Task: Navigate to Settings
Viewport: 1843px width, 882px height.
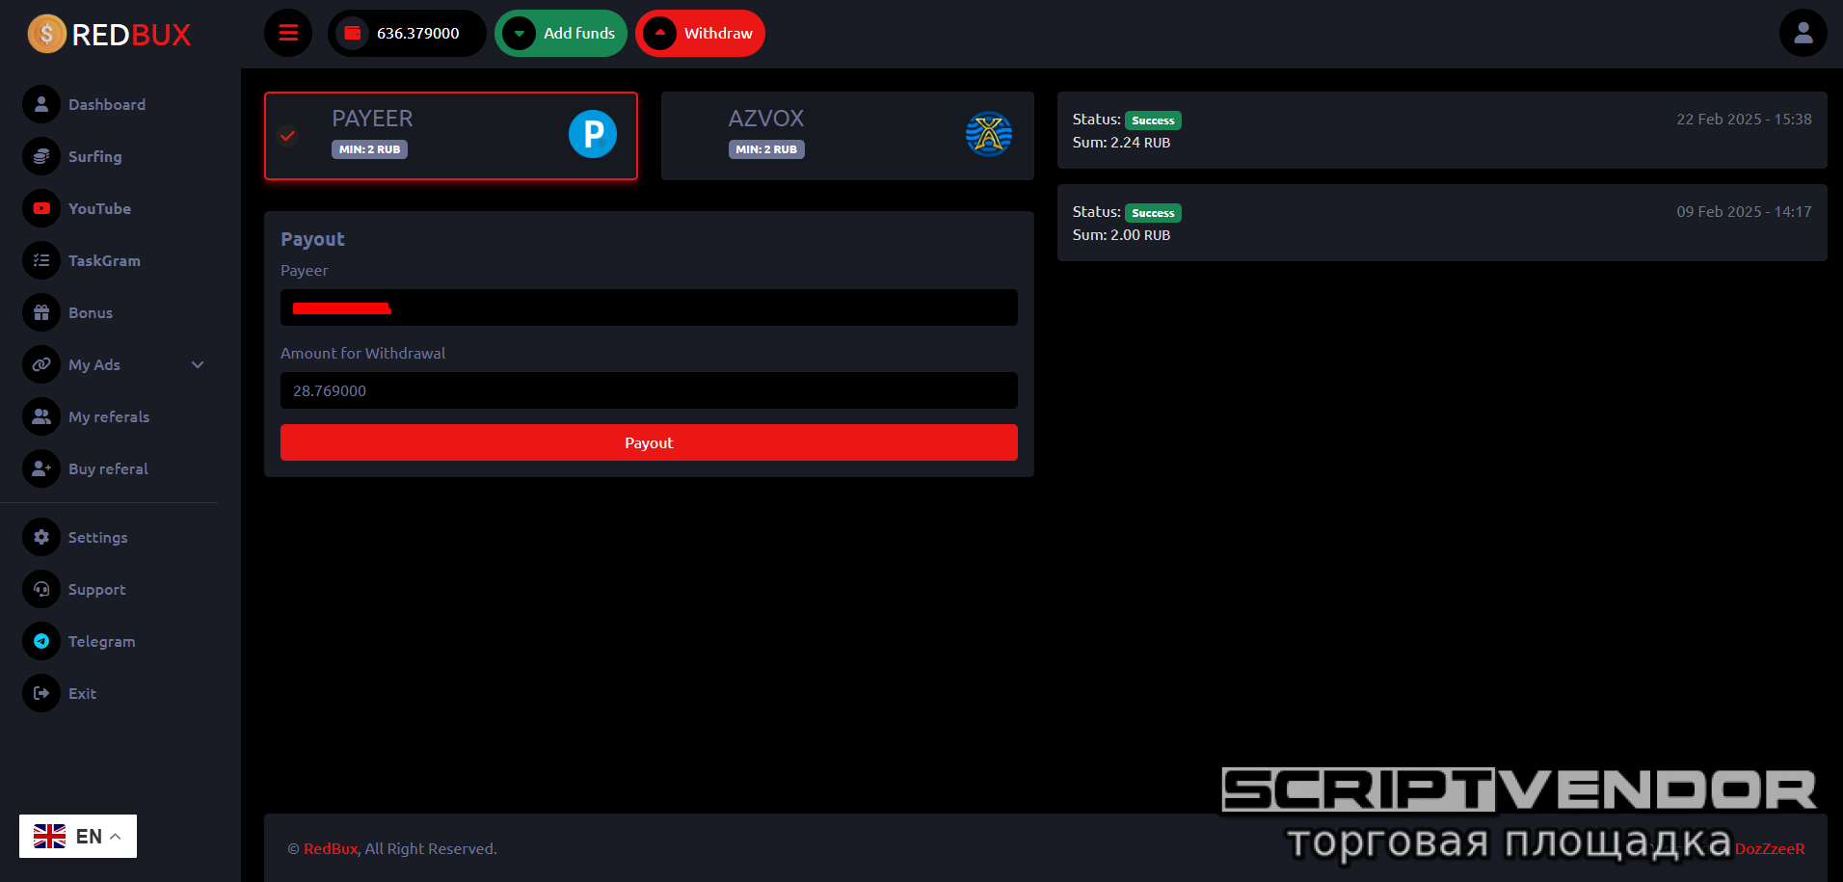Action: pos(97,537)
